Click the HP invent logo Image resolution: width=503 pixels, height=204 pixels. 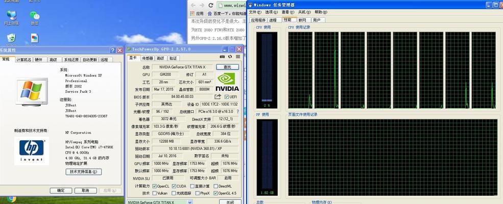click(x=32, y=151)
